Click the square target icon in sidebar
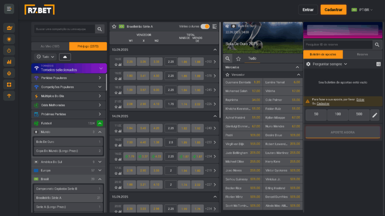 pos(9,84)
